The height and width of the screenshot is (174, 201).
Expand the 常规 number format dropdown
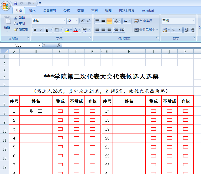pyautogui.click(x=193, y=21)
